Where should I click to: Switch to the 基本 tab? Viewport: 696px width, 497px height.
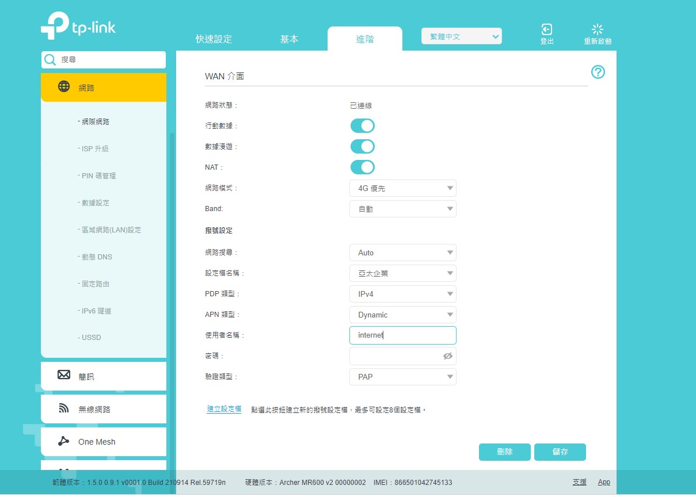pyautogui.click(x=289, y=39)
